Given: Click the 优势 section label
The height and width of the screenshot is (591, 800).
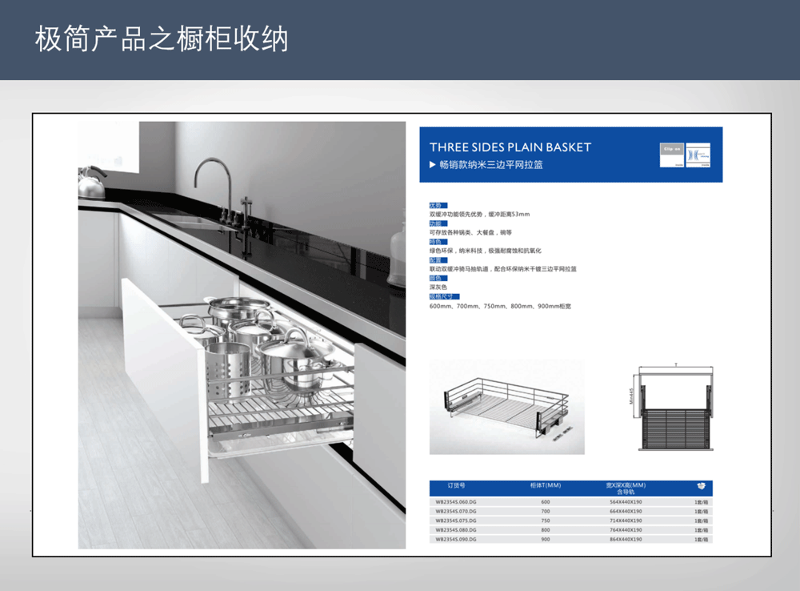Looking at the screenshot, I should click(x=438, y=205).
